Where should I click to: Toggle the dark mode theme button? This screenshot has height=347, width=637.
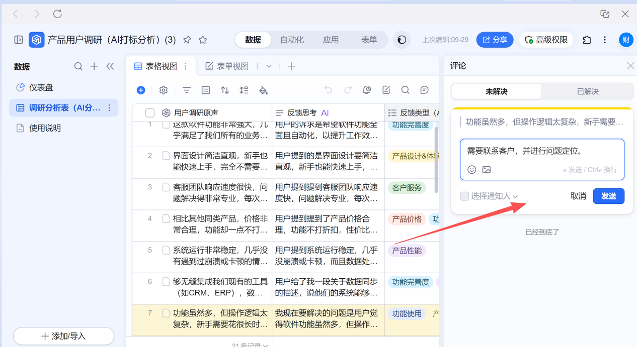402,40
